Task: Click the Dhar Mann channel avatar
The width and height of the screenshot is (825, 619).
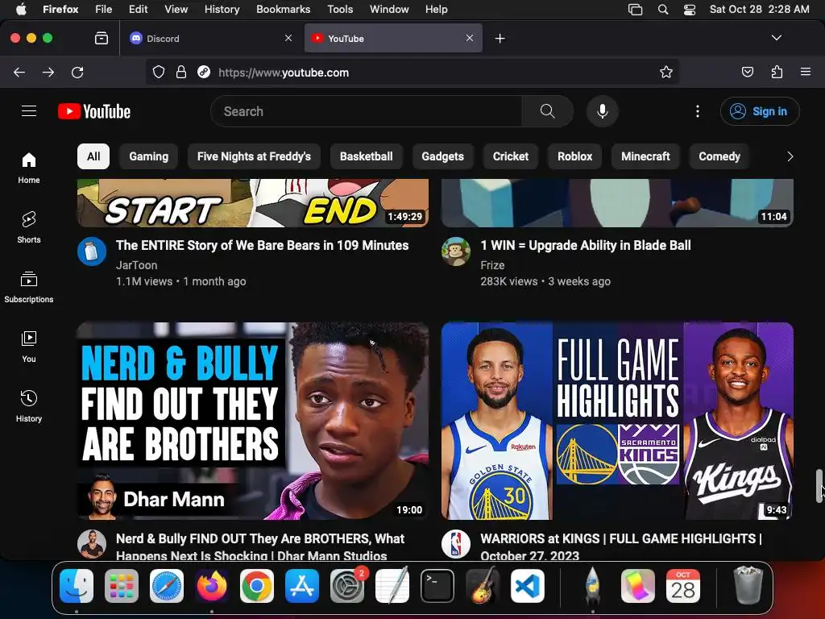Action: [92, 544]
